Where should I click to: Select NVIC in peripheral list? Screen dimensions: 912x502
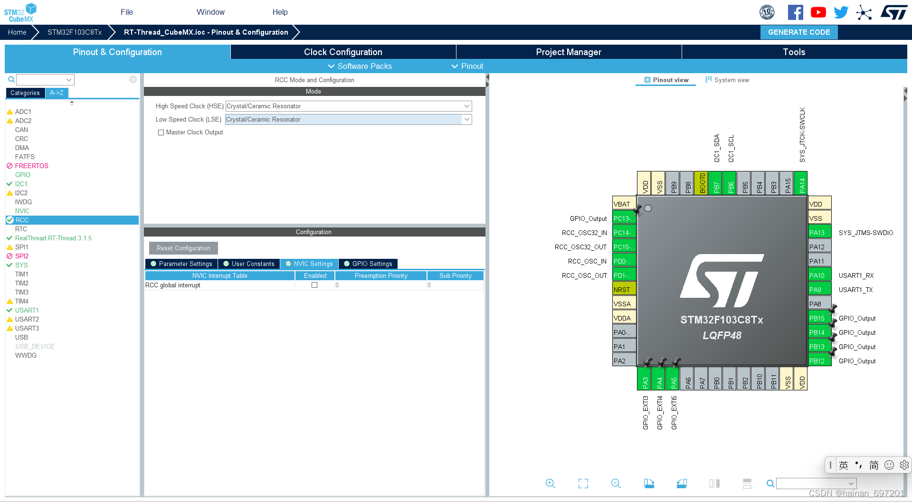point(22,211)
